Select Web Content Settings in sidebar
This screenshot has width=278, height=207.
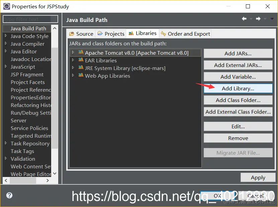(31, 166)
